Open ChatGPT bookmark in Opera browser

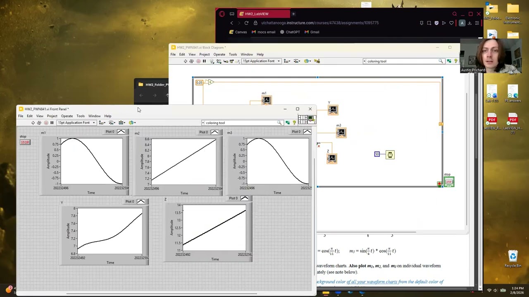(x=290, y=32)
